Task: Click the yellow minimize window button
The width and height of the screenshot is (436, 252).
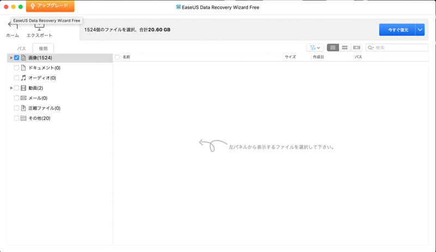Action: (x=13, y=7)
